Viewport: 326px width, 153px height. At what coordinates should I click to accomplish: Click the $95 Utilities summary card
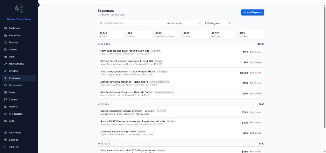[139, 35]
